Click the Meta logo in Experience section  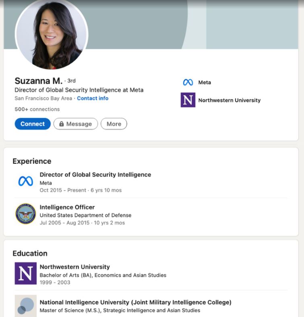26,182
